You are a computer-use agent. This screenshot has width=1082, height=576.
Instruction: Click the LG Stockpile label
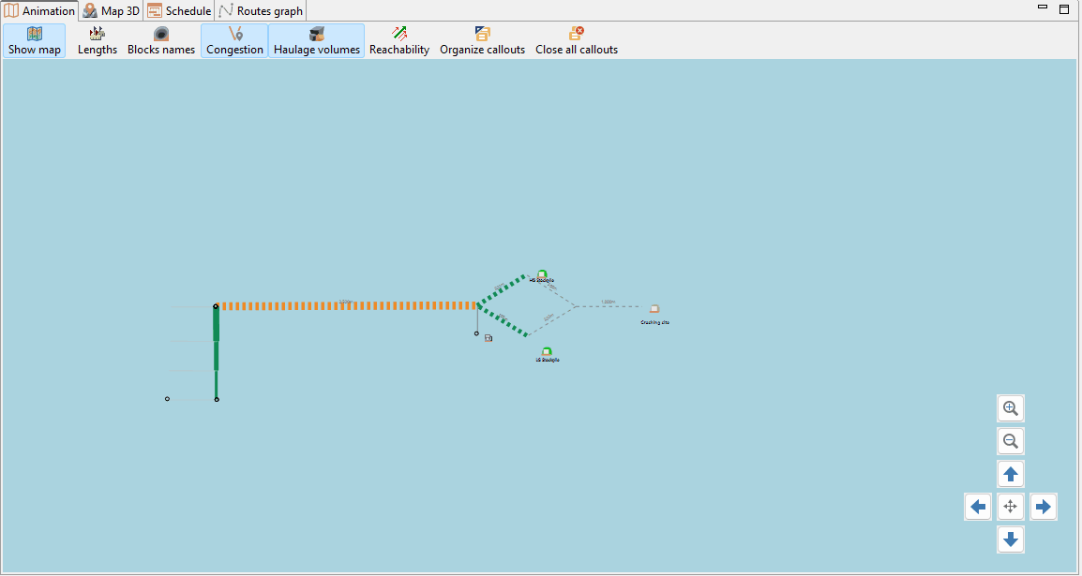pyautogui.click(x=548, y=360)
